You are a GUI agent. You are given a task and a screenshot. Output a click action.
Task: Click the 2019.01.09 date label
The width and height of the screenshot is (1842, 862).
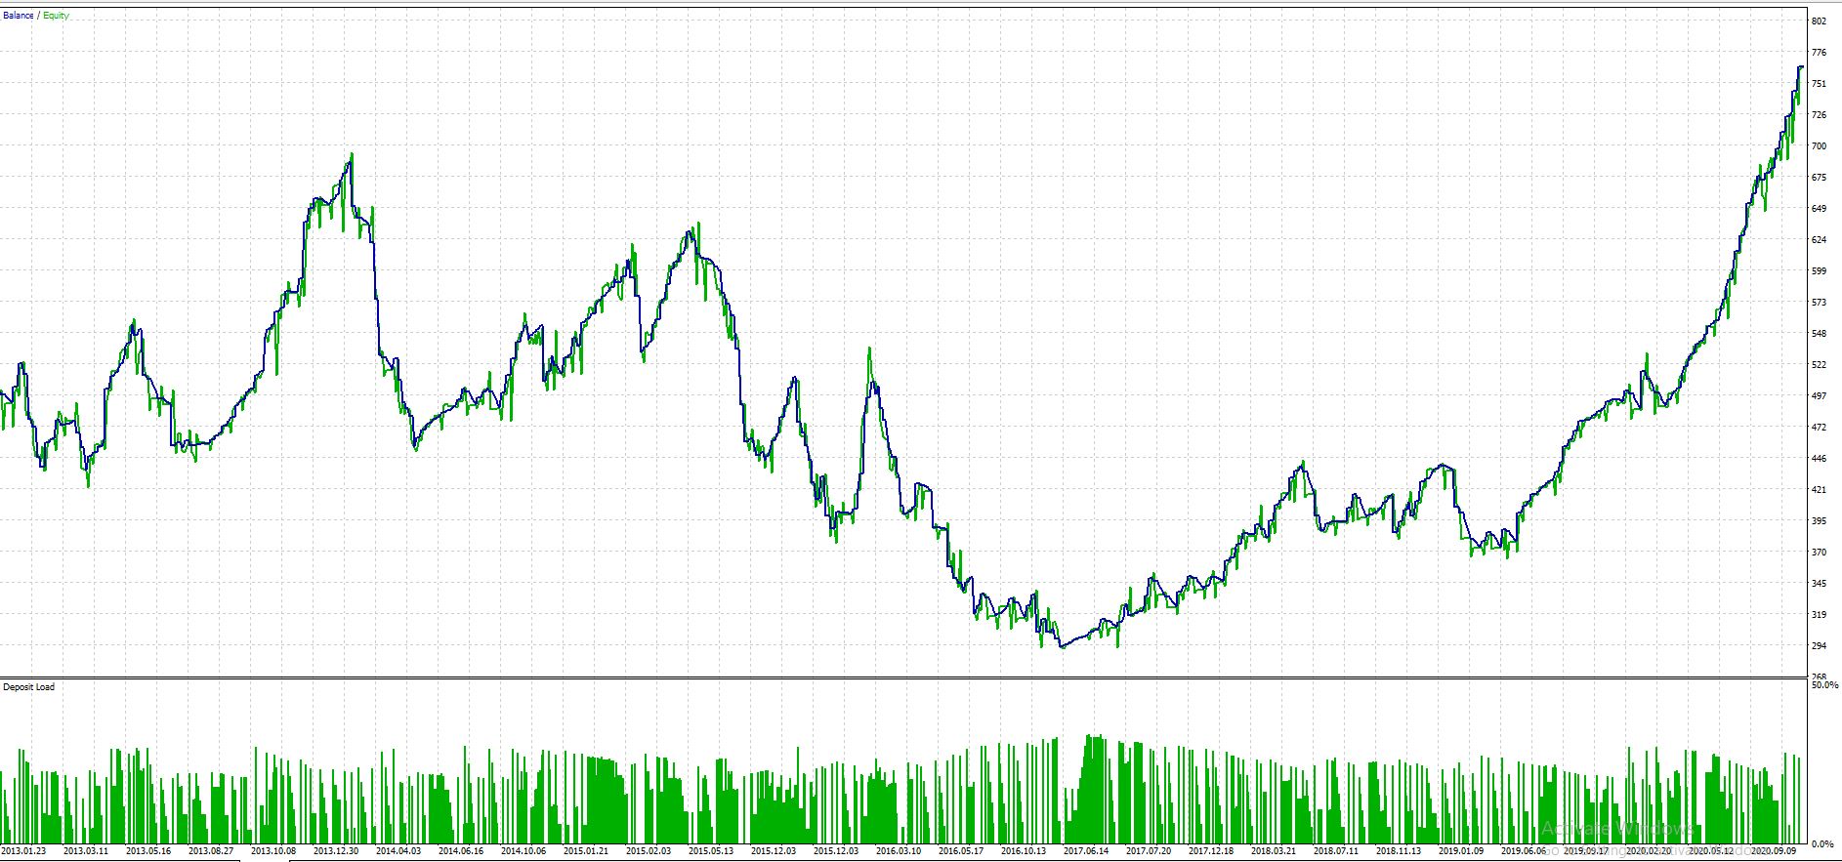1461,851
